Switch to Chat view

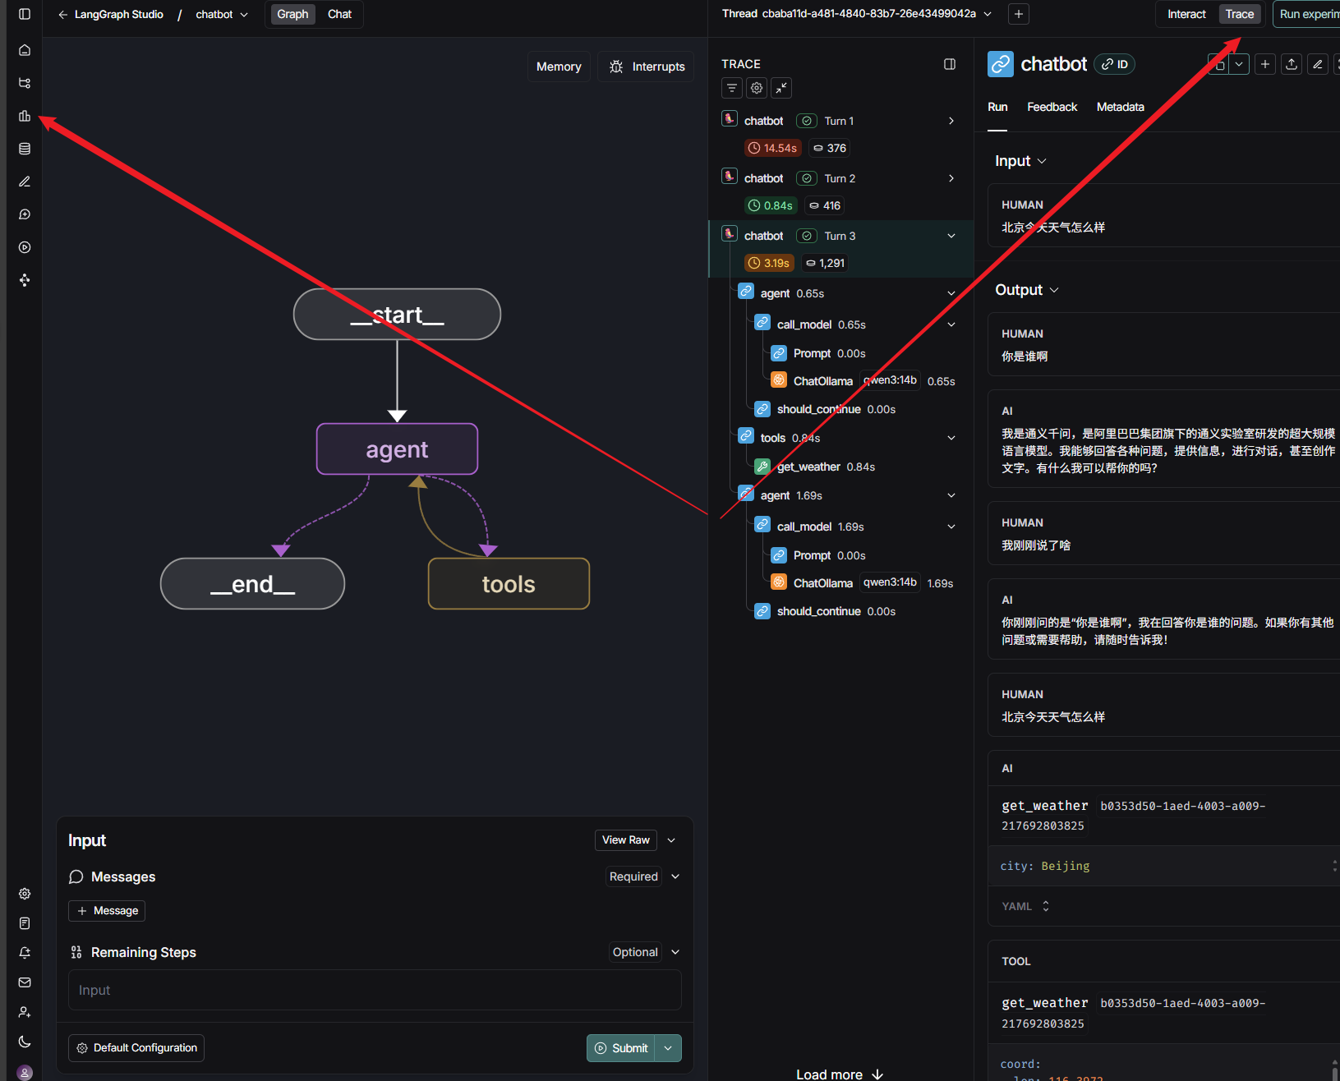[x=339, y=14]
